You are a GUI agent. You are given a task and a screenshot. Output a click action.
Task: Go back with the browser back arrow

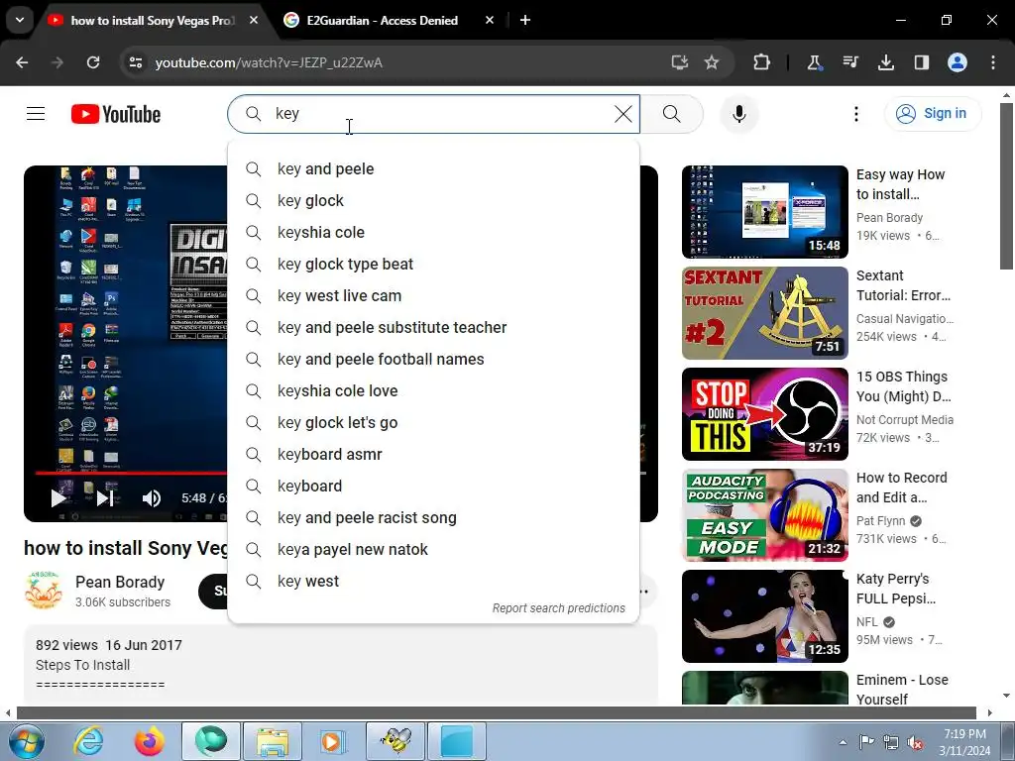click(x=22, y=62)
